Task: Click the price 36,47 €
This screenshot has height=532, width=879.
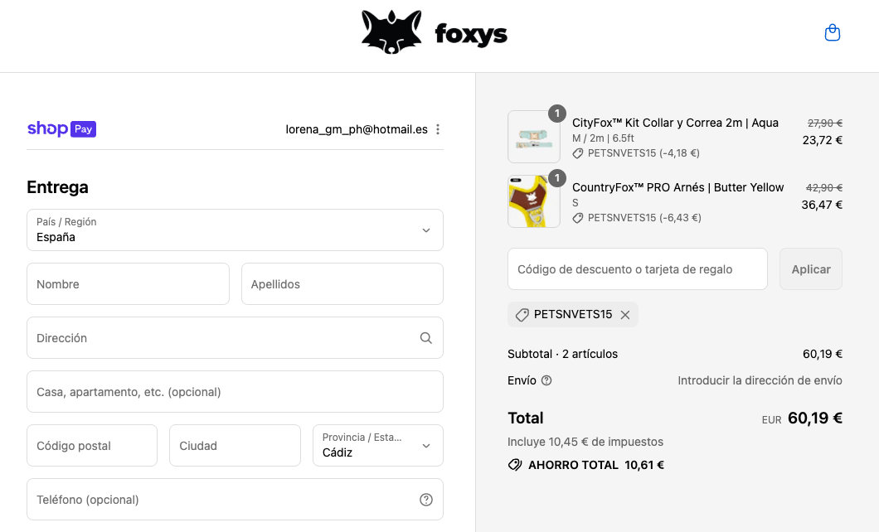Action: point(821,205)
